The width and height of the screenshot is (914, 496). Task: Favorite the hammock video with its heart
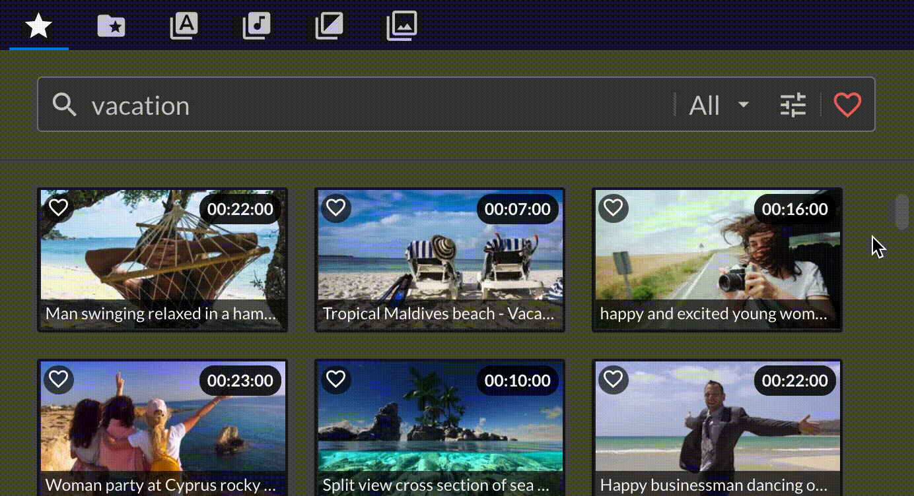coord(59,208)
